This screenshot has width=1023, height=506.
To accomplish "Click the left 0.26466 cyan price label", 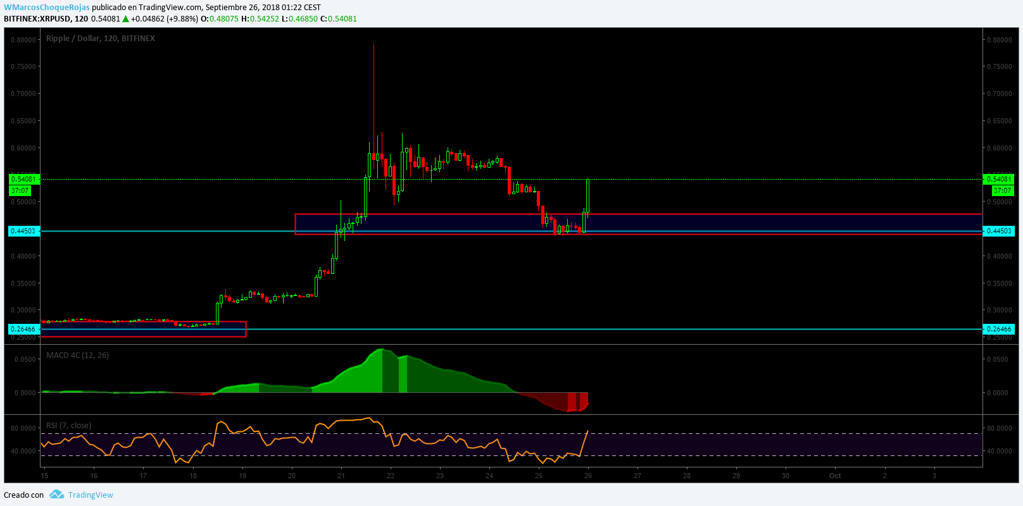I will pos(24,329).
